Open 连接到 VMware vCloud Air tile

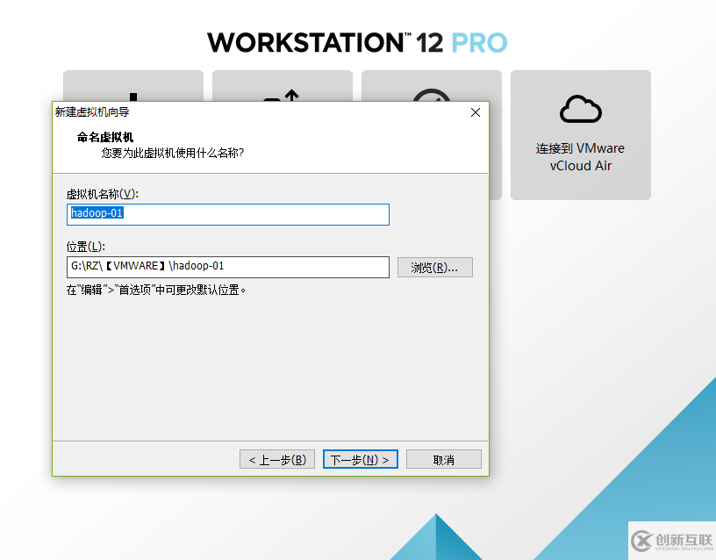click(x=580, y=135)
